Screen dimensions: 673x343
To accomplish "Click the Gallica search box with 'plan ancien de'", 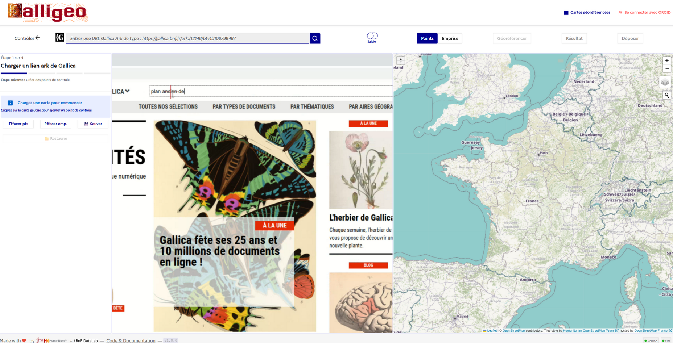I will (x=271, y=91).
